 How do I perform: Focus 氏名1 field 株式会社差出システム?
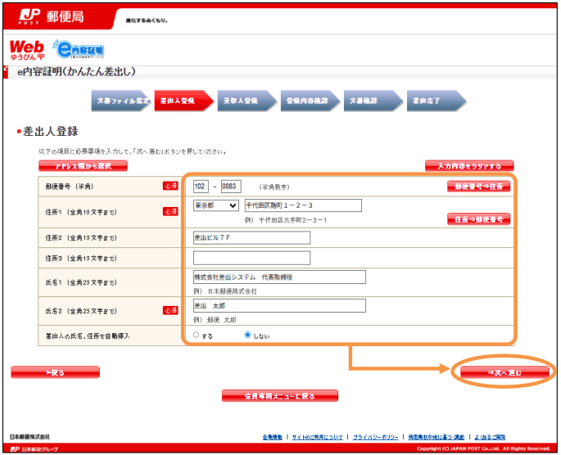tap(279, 277)
